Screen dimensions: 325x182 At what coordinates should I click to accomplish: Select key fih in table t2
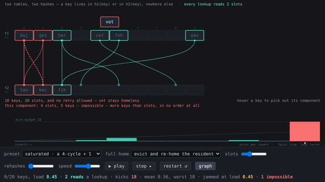pos(62,90)
